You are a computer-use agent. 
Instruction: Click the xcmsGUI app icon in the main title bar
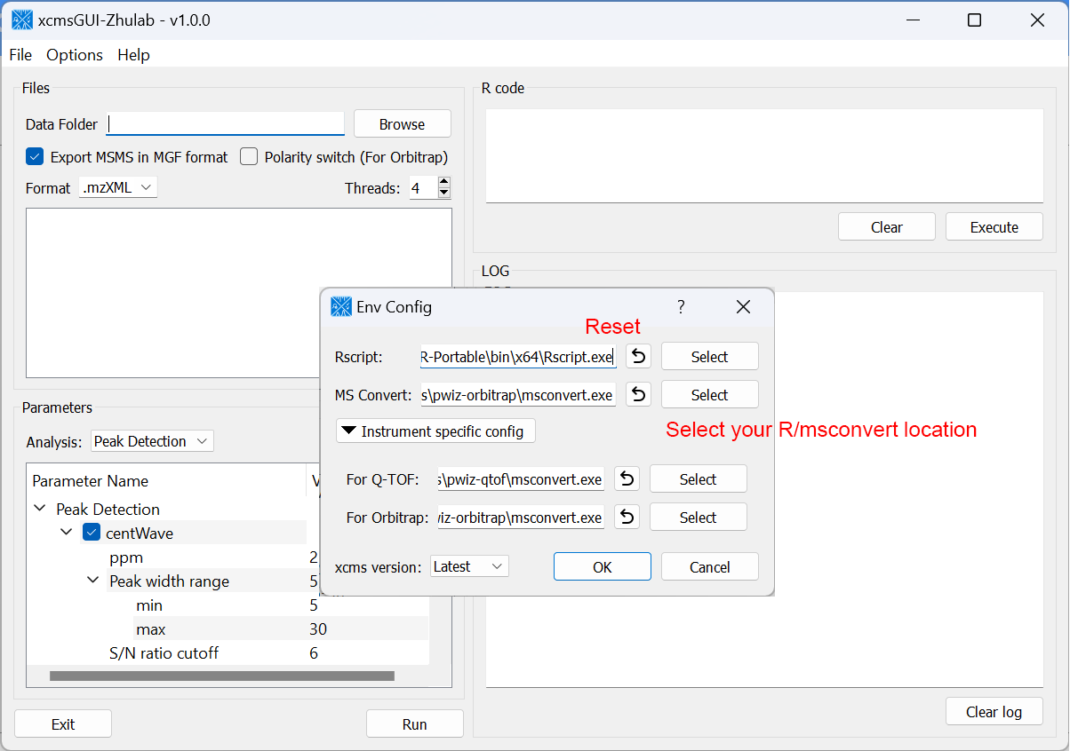(x=22, y=20)
